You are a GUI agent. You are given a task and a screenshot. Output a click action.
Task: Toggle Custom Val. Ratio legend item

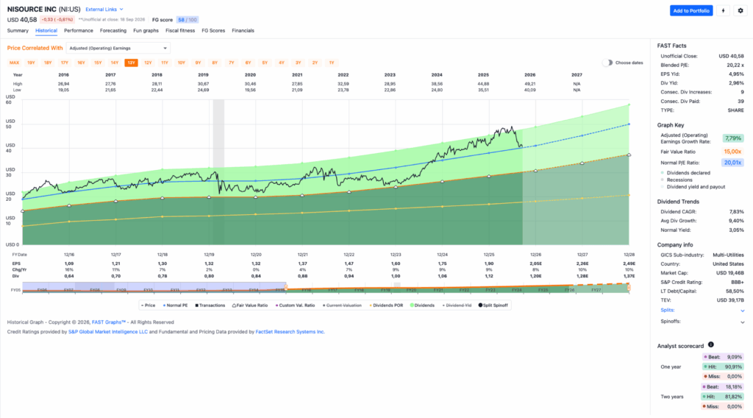tap(295, 305)
